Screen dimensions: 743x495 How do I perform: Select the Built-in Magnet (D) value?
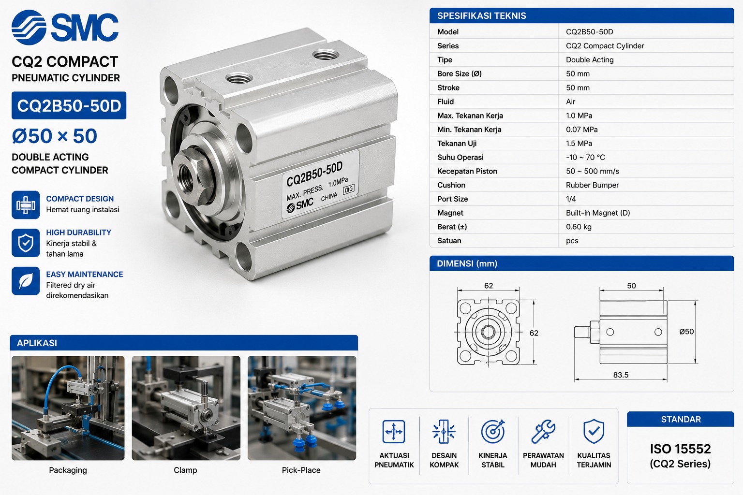tap(598, 213)
